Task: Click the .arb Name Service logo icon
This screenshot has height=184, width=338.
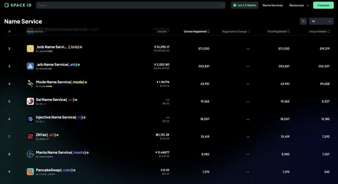Action: tap(30, 66)
